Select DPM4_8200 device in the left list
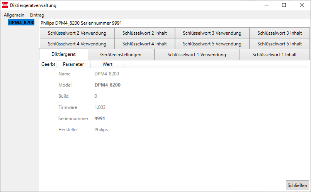This screenshot has height=192, width=311. click(x=21, y=23)
